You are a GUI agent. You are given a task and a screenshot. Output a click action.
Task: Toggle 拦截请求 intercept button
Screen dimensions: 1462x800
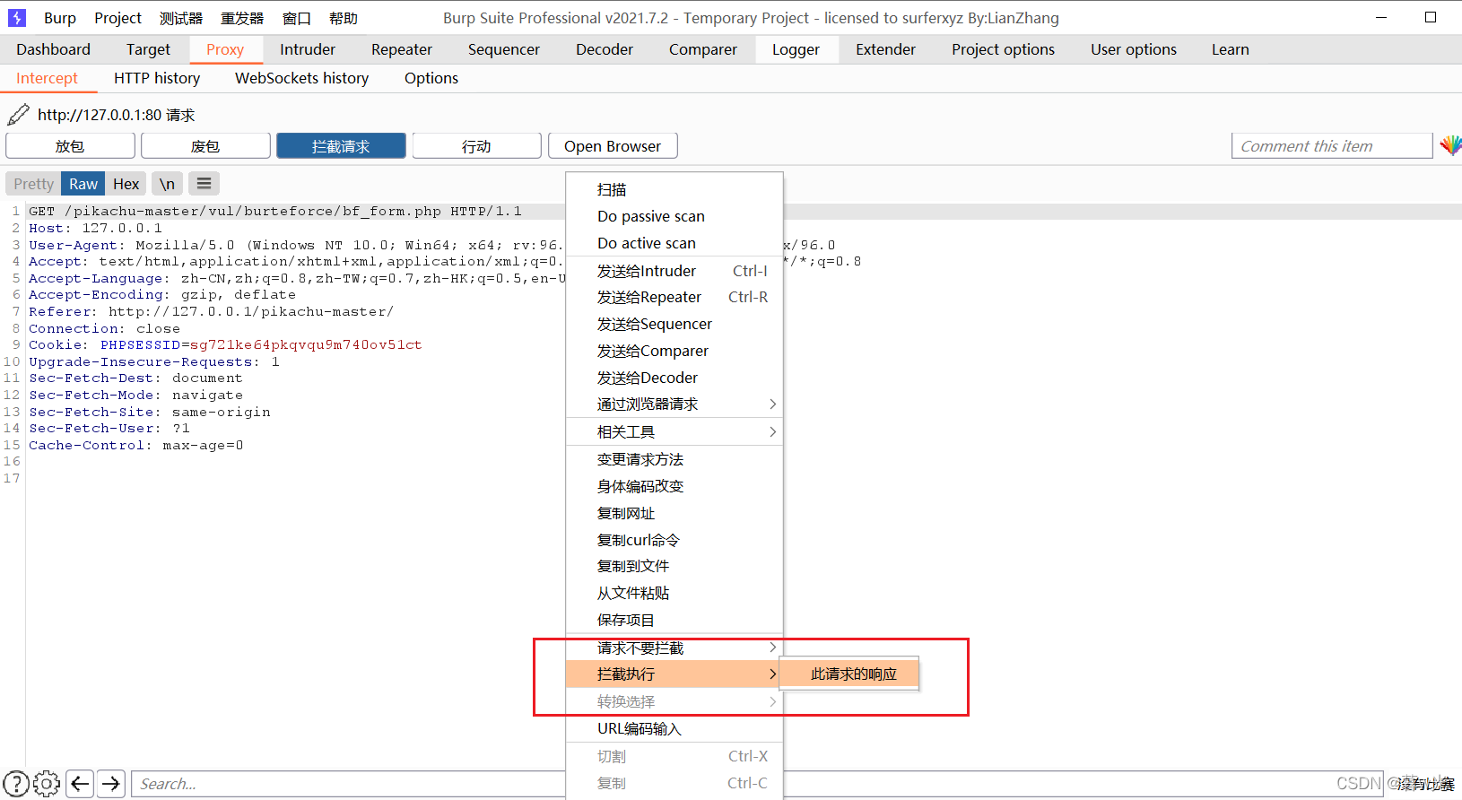(341, 146)
